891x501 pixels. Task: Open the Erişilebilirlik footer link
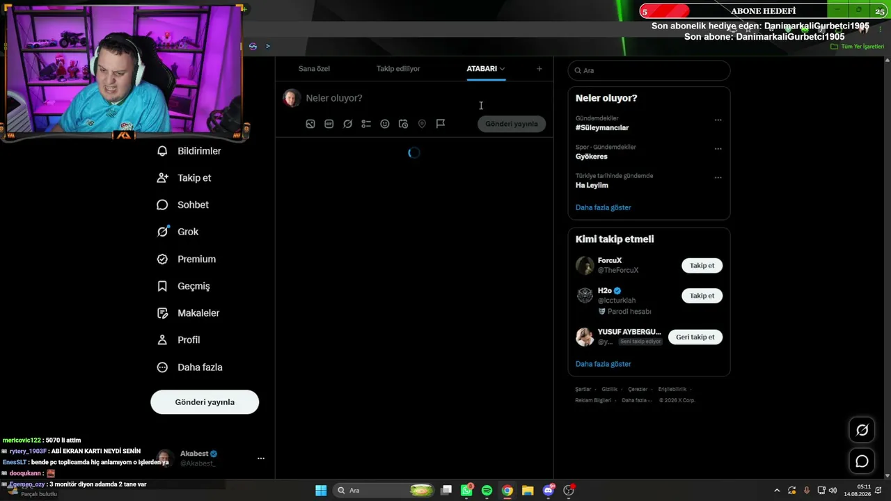(x=672, y=390)
